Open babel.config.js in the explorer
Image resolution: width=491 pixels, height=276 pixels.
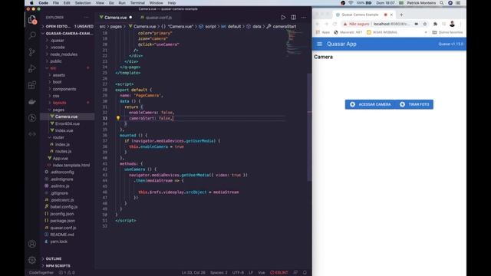[64, 207]
